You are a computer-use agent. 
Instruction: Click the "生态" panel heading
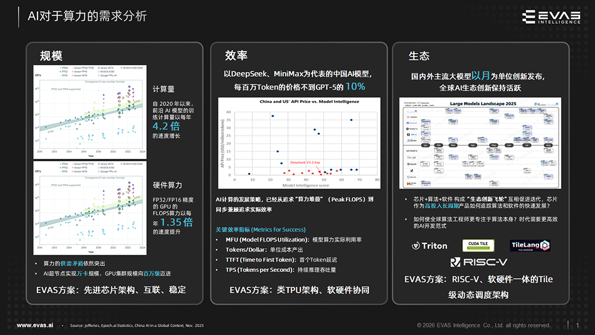coord(419,56)
